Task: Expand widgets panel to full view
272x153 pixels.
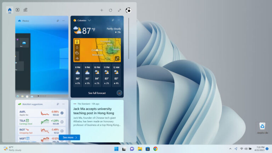Action: click(119, 10)
